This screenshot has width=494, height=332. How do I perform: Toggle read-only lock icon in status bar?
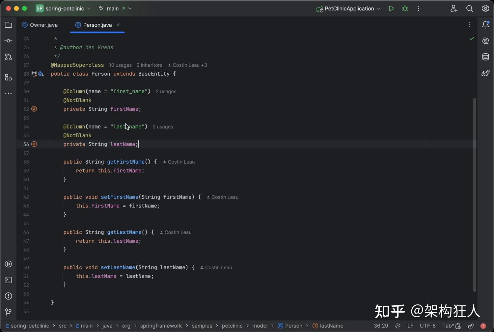[x=471, y=326]
